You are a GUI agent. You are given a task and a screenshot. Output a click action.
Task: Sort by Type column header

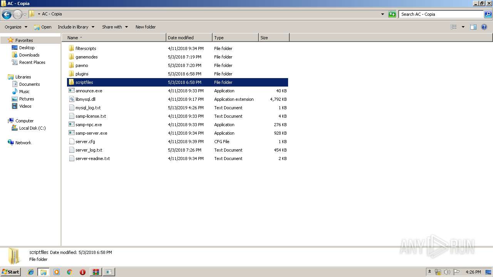point(235,38)
